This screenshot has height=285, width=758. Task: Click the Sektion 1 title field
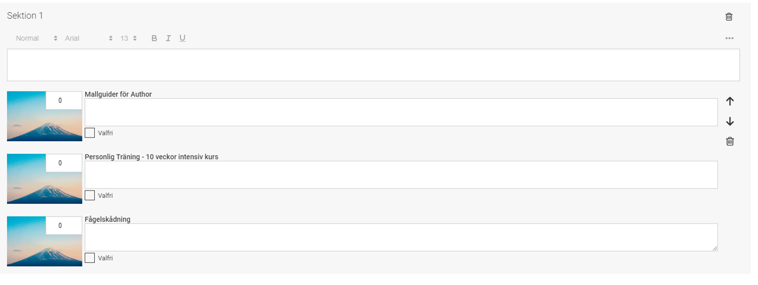pyautogui.click(x=25, y=16)
